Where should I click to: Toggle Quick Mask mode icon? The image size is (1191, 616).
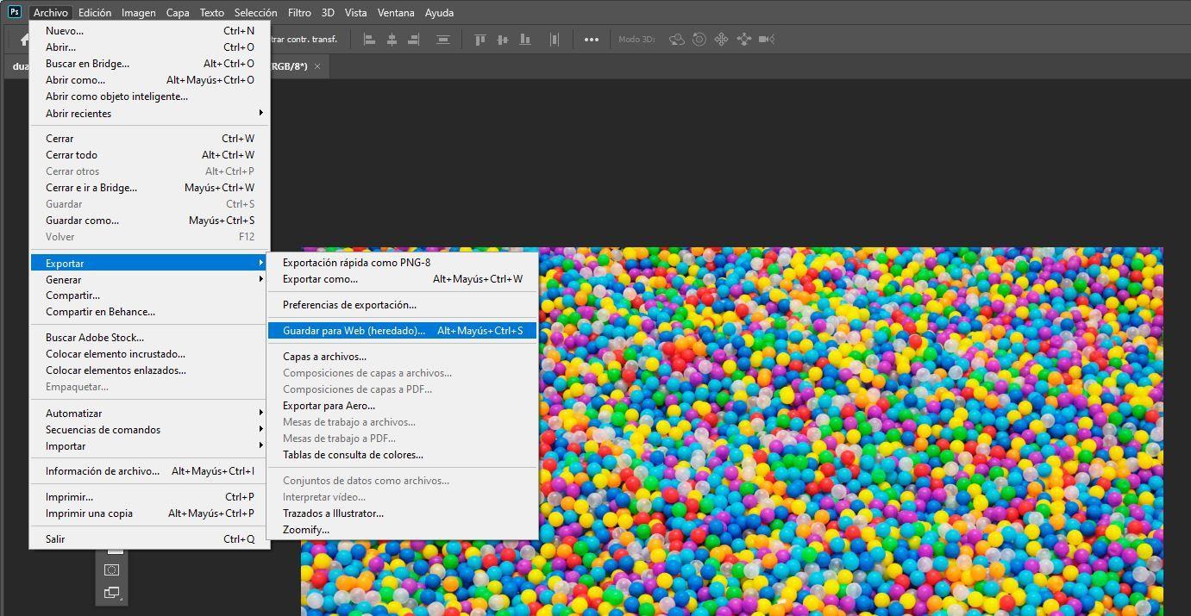[x=111, y=569]
